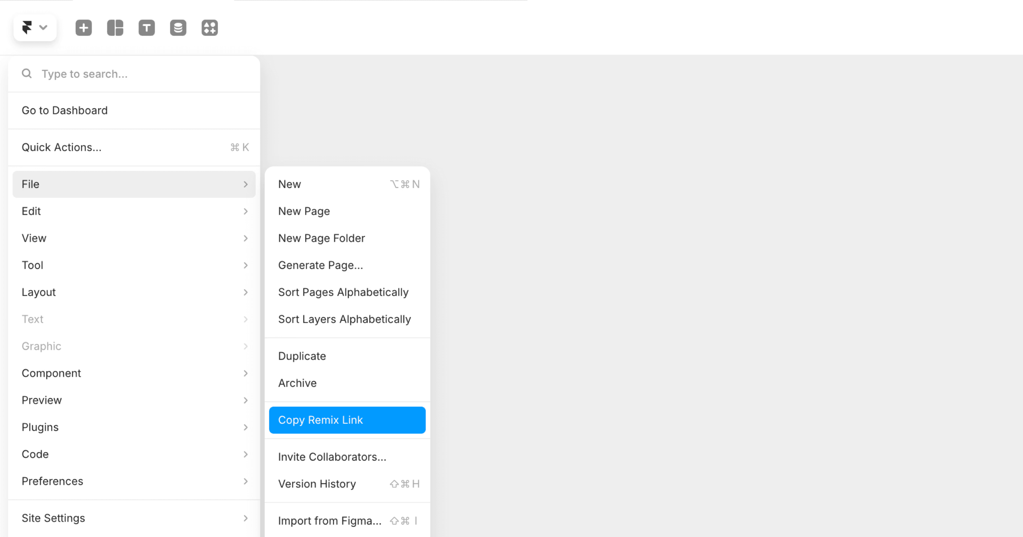Click the Framer logo icon
This screenshot has width=1023, height=537.
(x=27, y=27)
